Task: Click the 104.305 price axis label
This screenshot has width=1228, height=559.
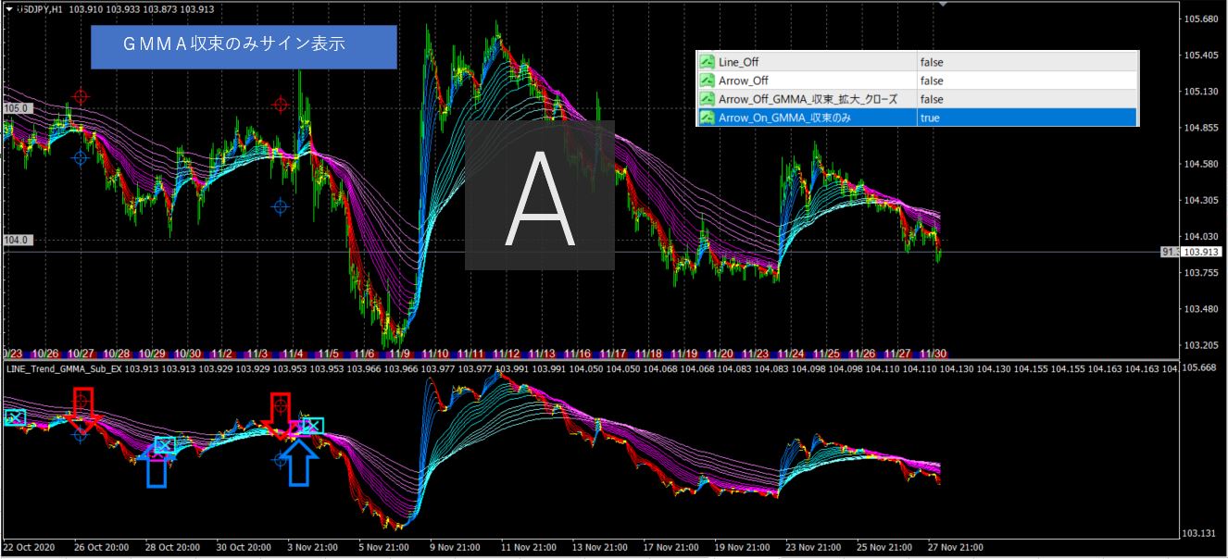Action: (x=1202, y=200)
